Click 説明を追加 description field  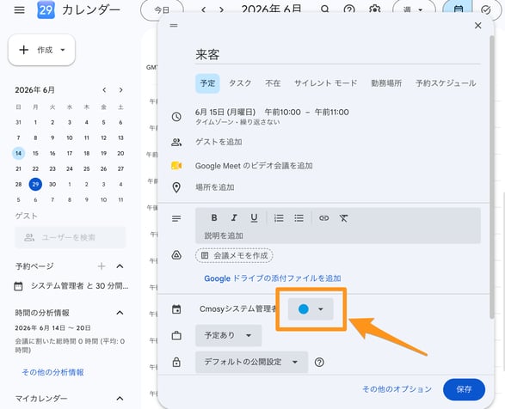(338, 235)
